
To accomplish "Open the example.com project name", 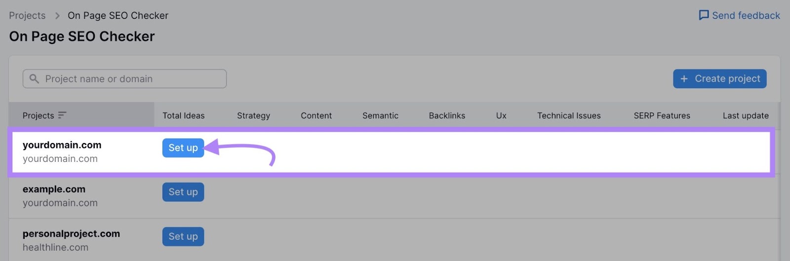I will 54,189.
